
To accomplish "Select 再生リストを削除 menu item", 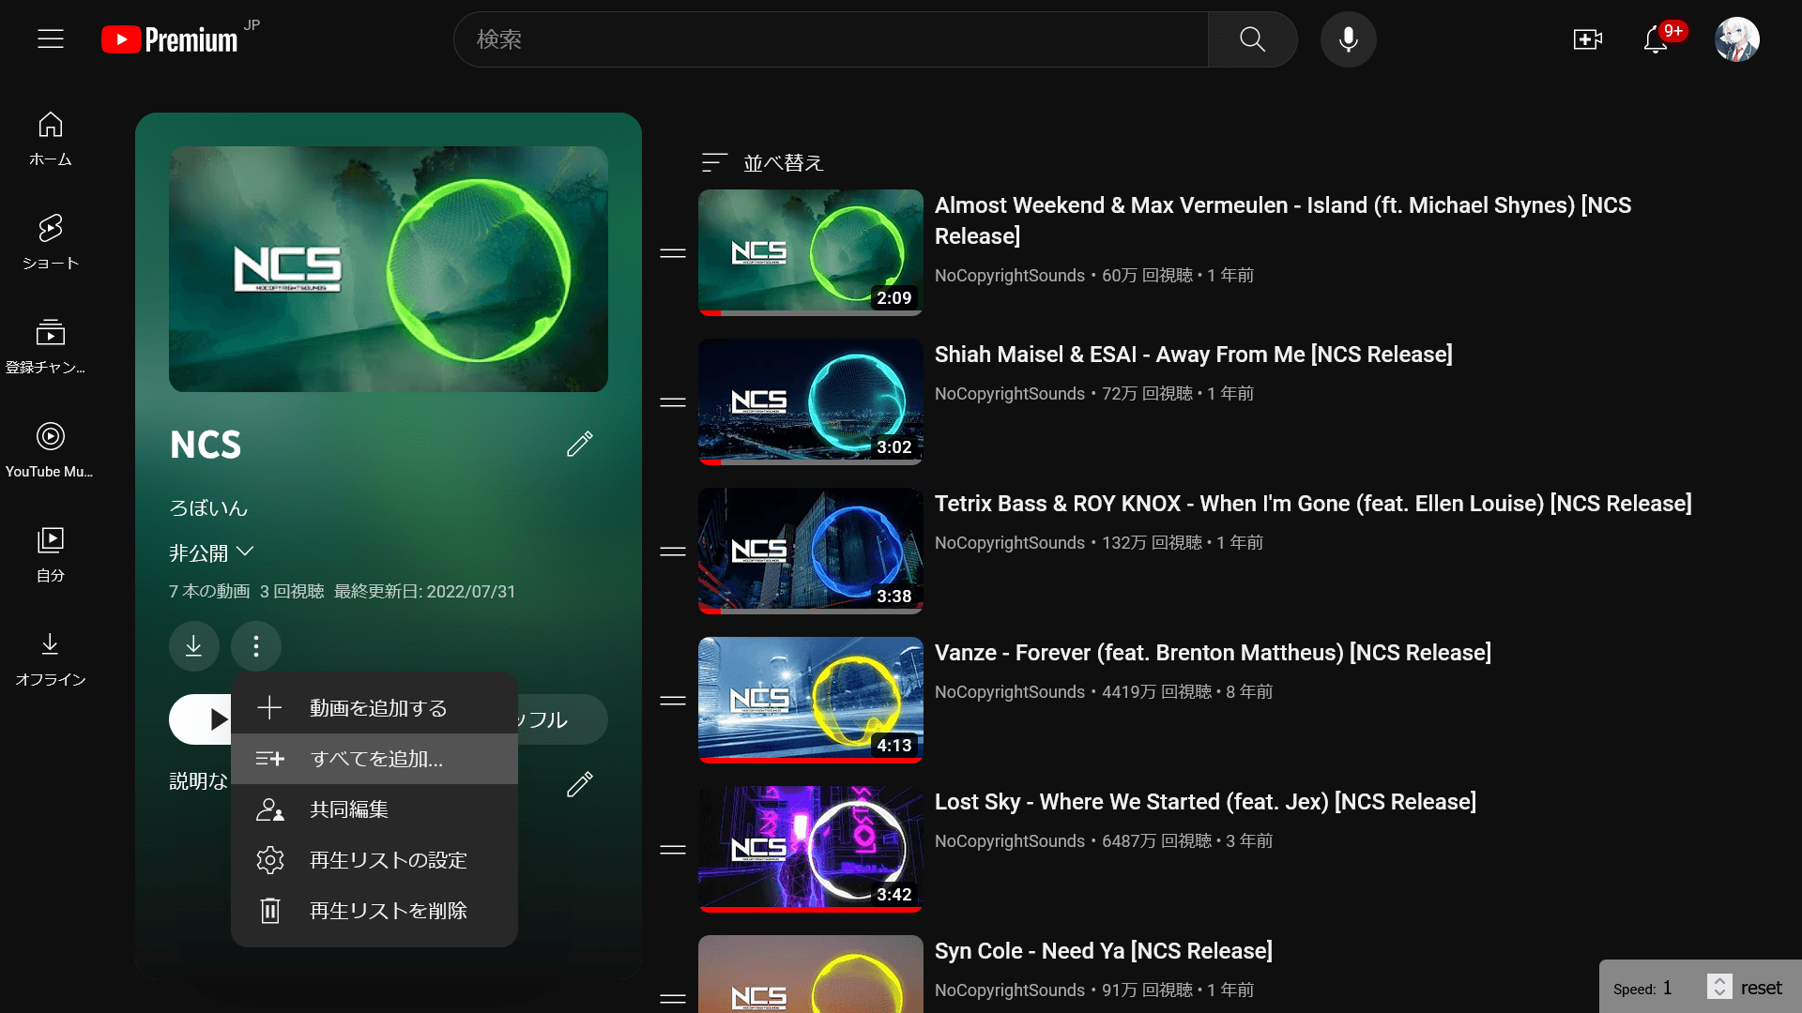I will pos(374,911).
